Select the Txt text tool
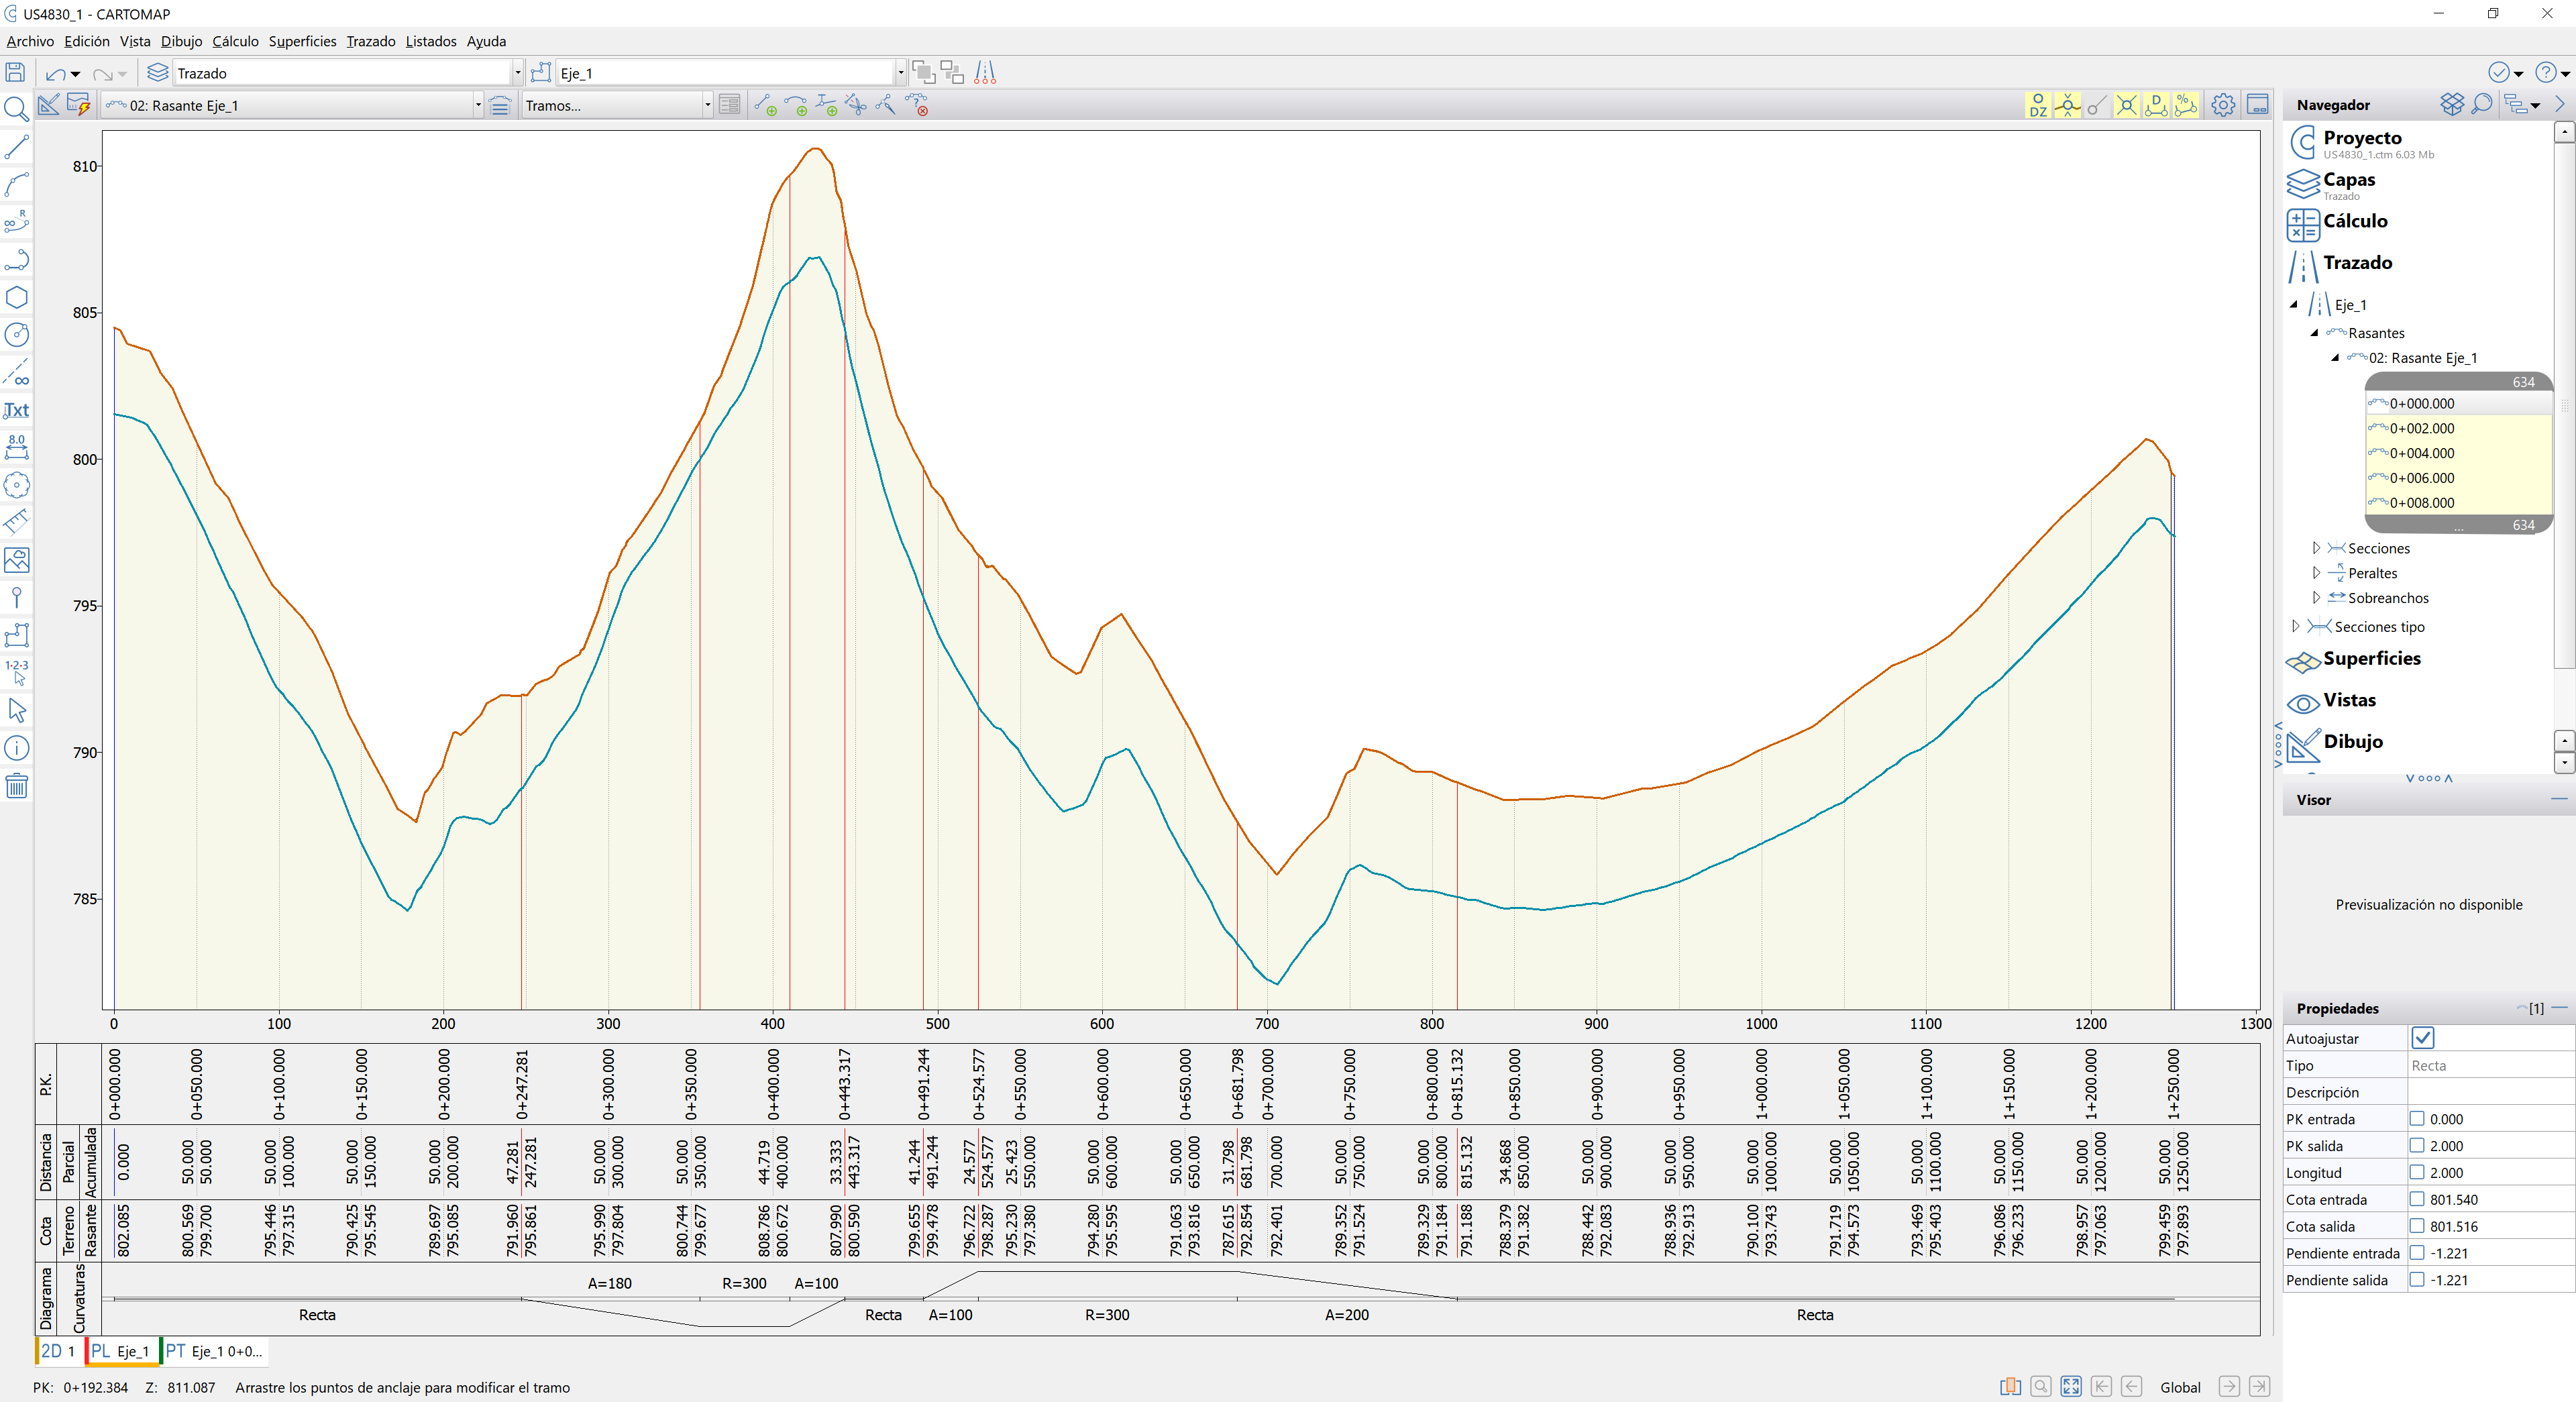This screenshot has width=2576, height=1402. click(x=16, y=410)
